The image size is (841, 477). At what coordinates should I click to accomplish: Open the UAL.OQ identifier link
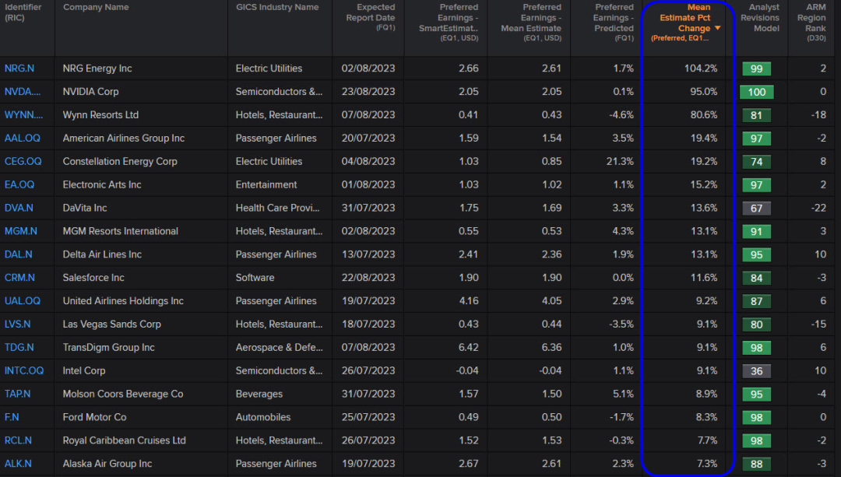[23, 301]
